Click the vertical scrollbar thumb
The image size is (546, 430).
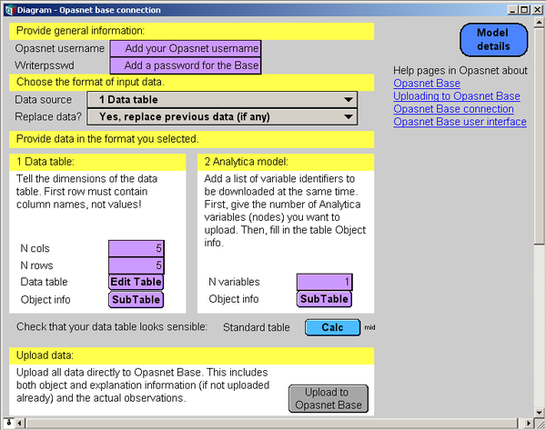539,136
